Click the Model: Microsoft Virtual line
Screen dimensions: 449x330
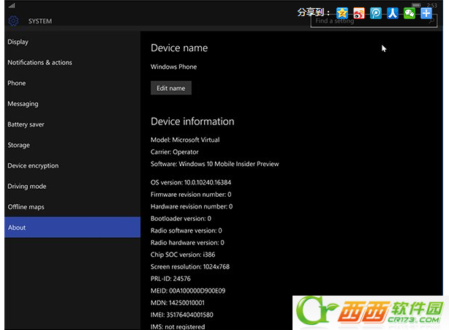(x=185, y=140)
